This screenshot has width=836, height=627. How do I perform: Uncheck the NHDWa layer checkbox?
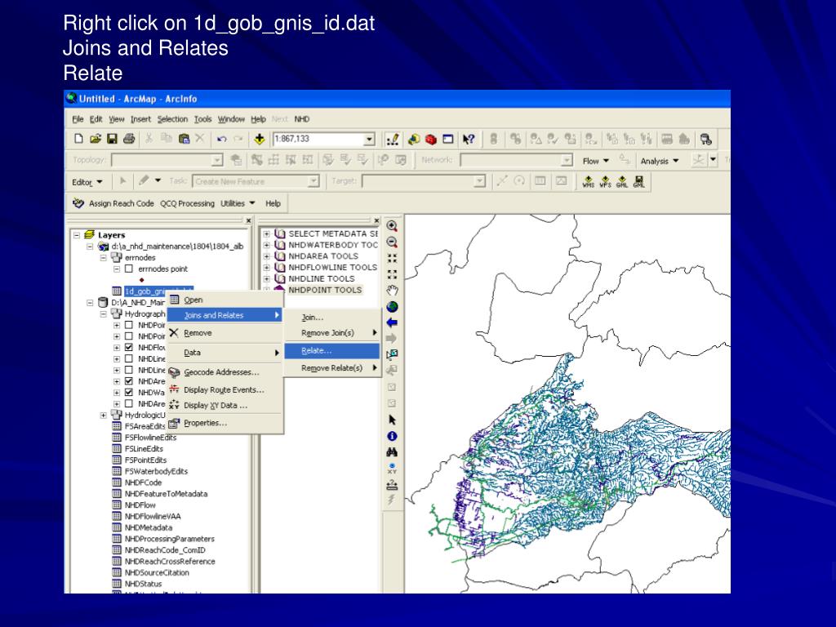pyautogui.click(x=128, y=392)
